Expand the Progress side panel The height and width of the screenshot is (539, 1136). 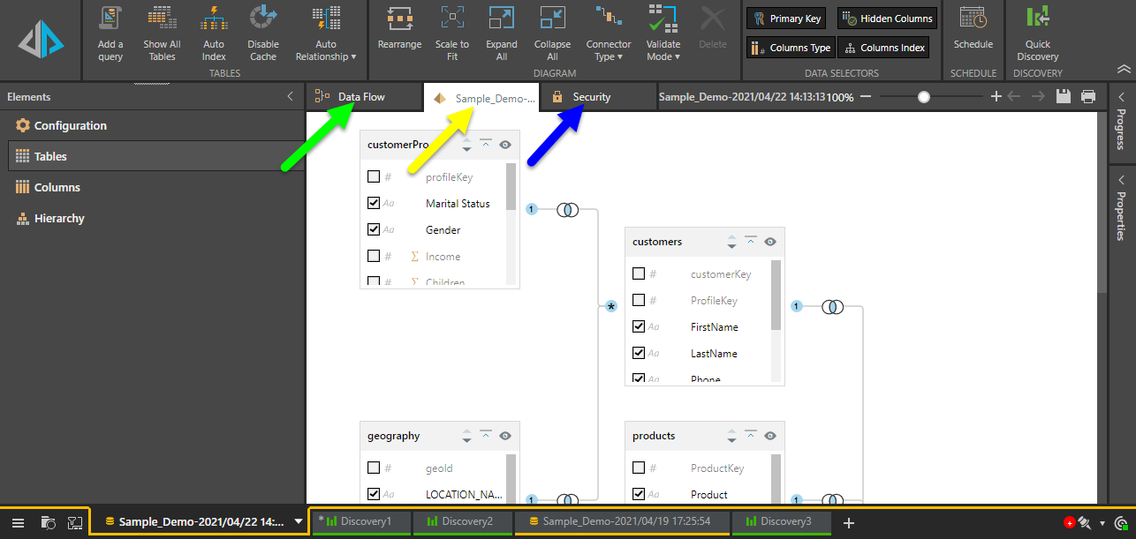pyautogui.click(x=1121, y=123)
